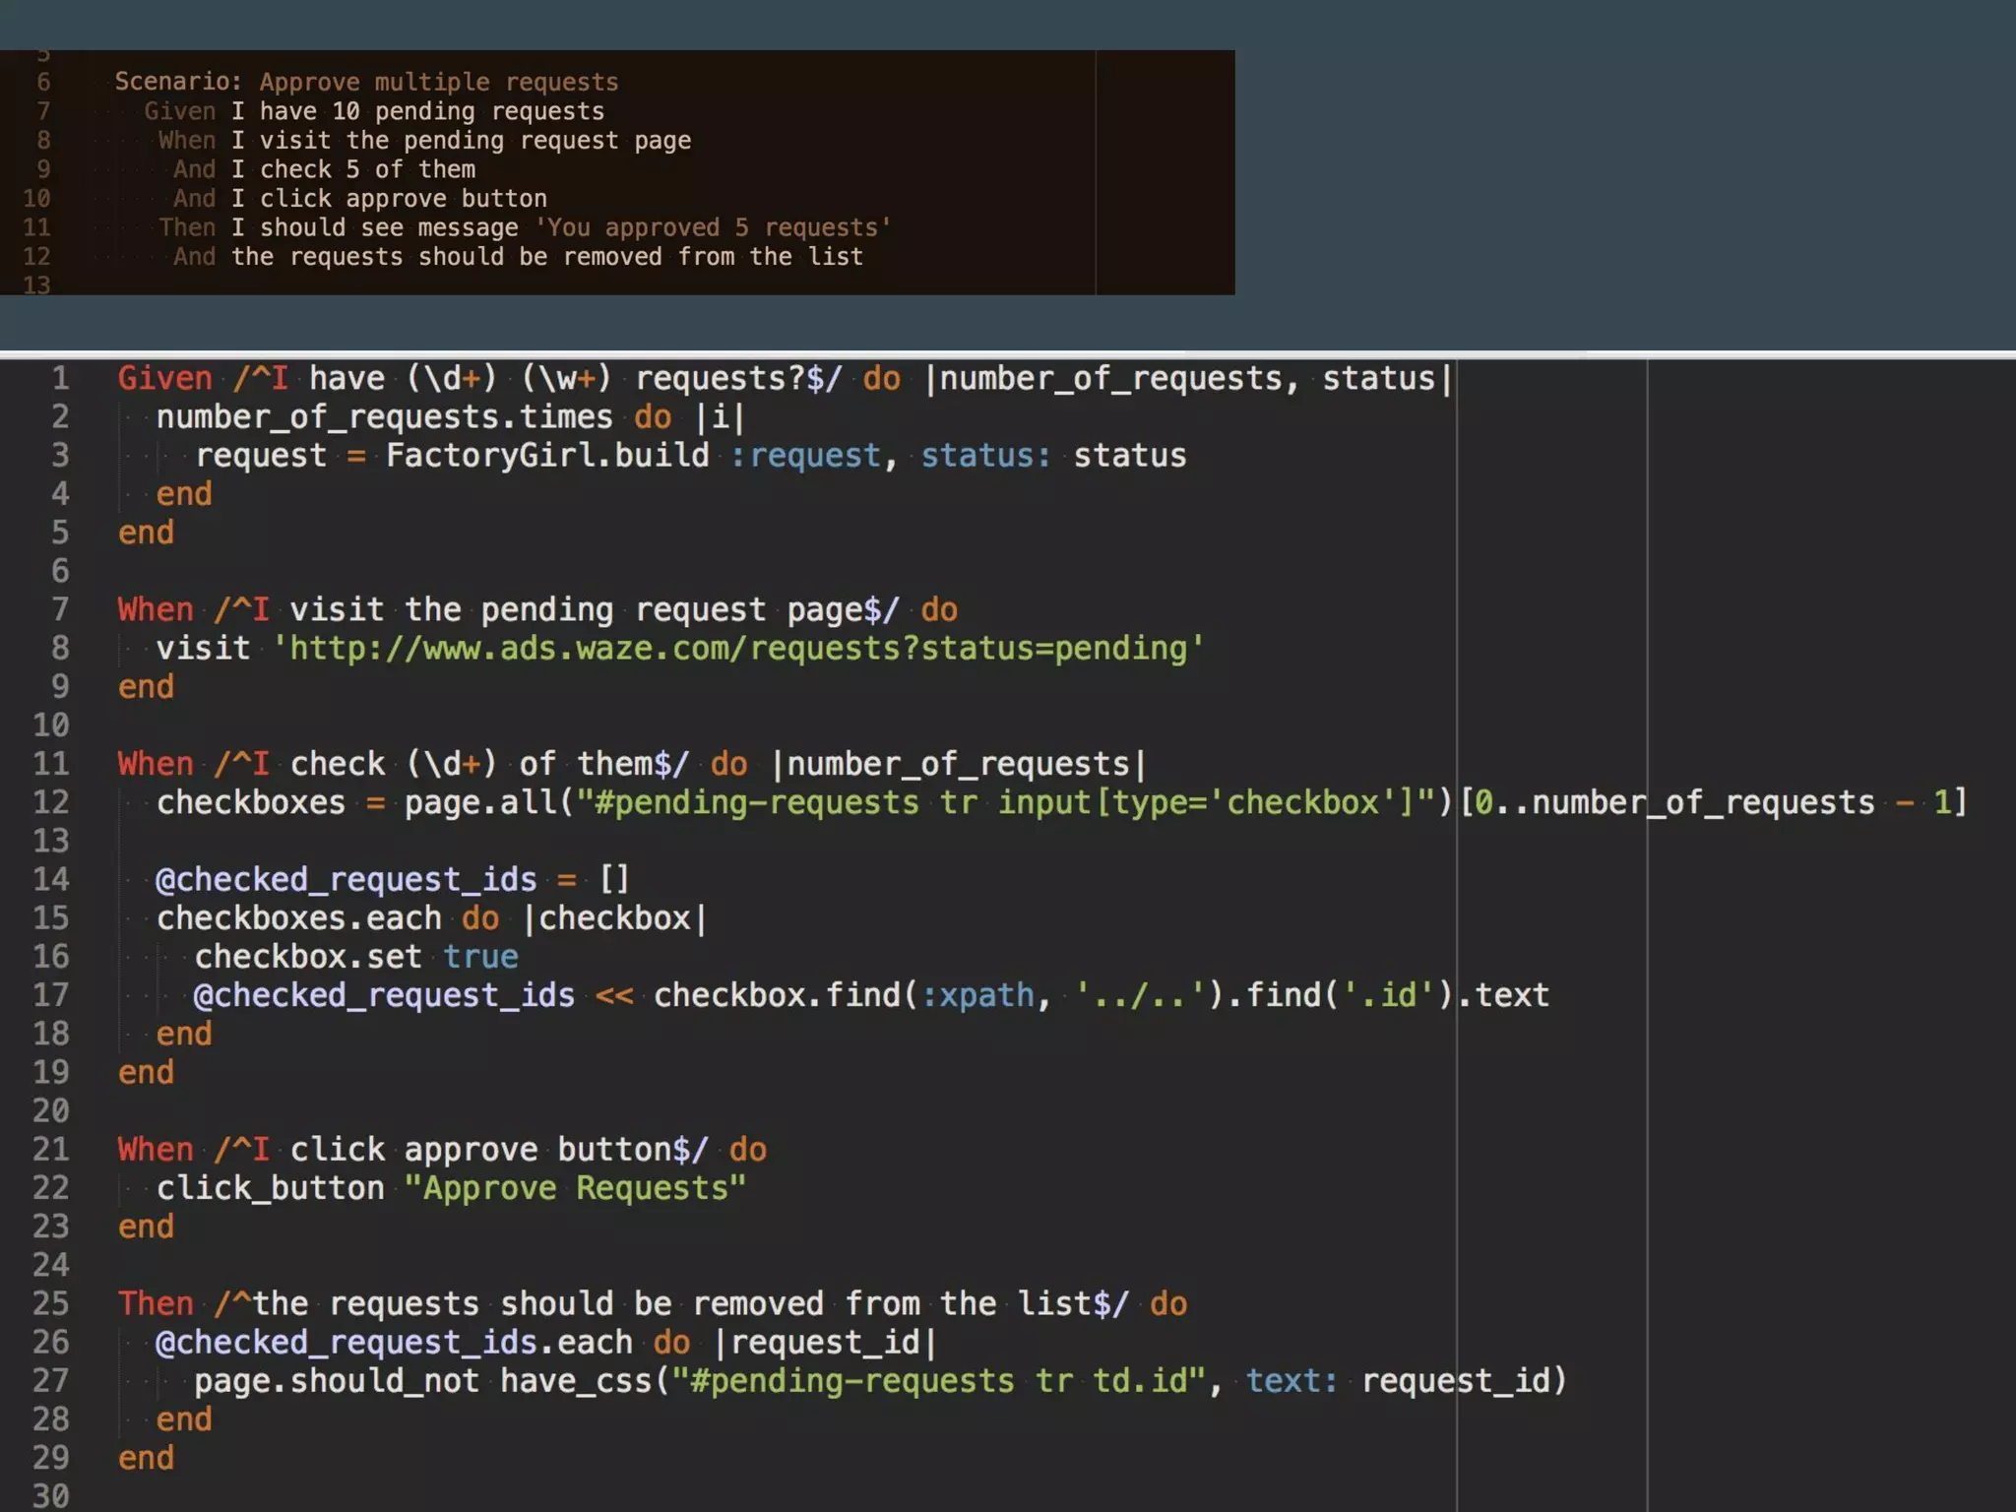
Task: Click the 'click_button' method call
Action: click(270, 1188)
